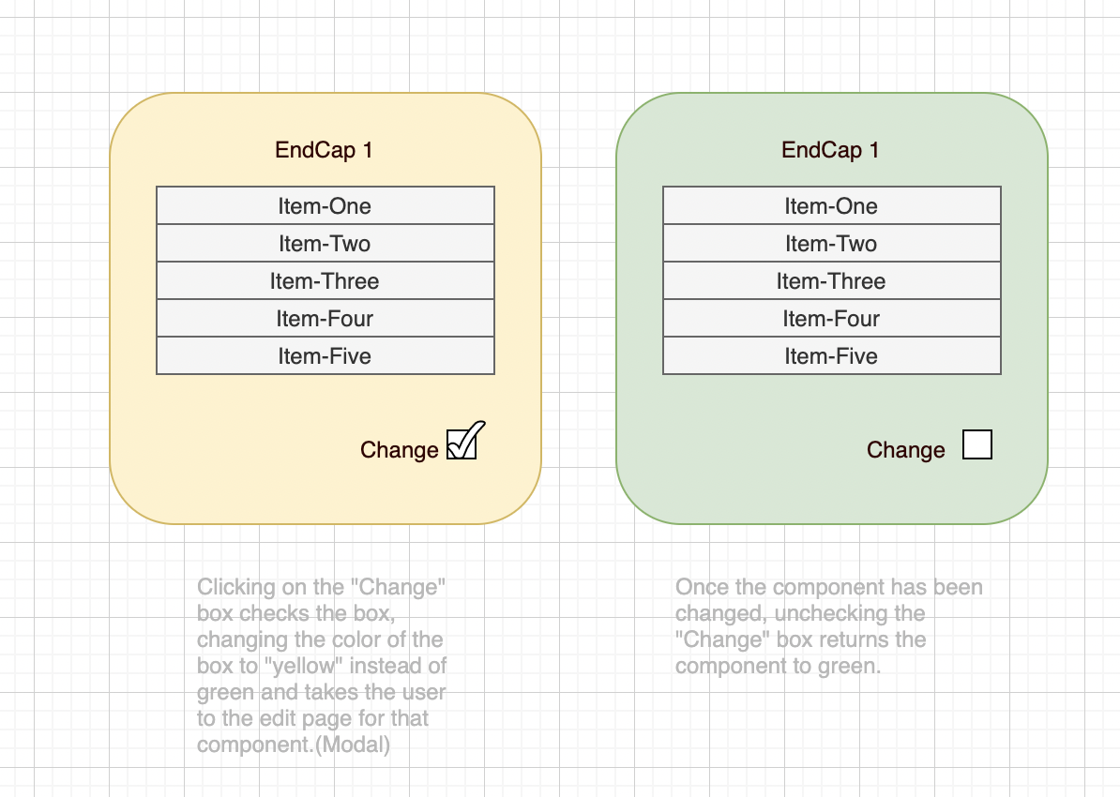This screenshot has width=1120, height=797.
Task: Select the note starting "Once the component has been"
Action: point(828,626)
